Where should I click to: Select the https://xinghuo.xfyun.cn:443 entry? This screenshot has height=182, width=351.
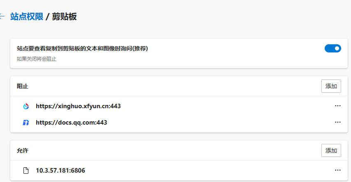78,106
